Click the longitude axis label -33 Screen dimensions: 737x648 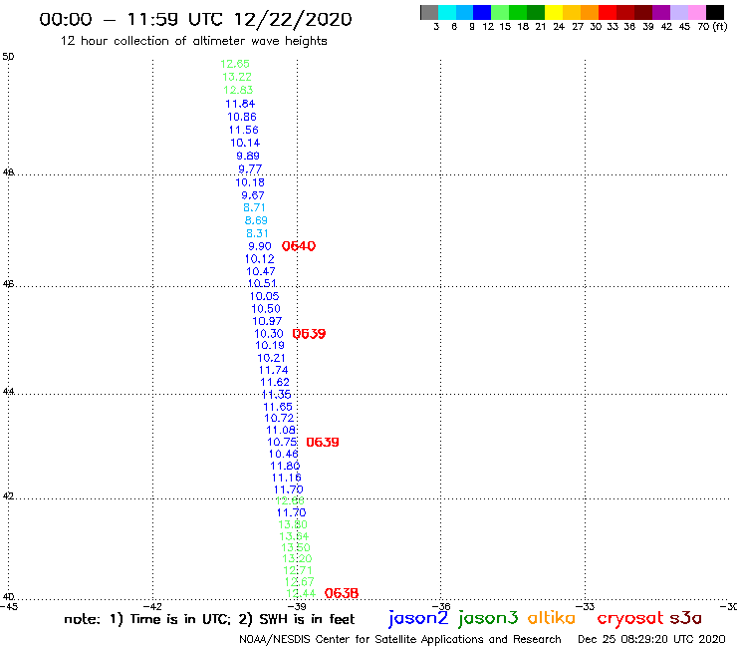[586, 606]
